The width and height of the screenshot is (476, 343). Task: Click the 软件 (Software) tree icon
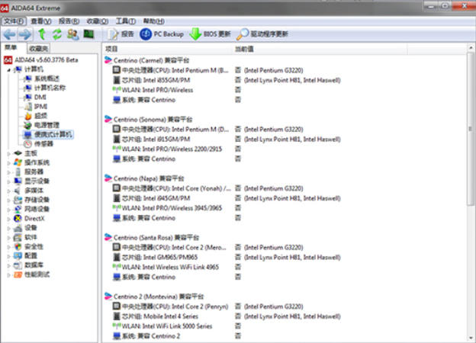point(18,237)
